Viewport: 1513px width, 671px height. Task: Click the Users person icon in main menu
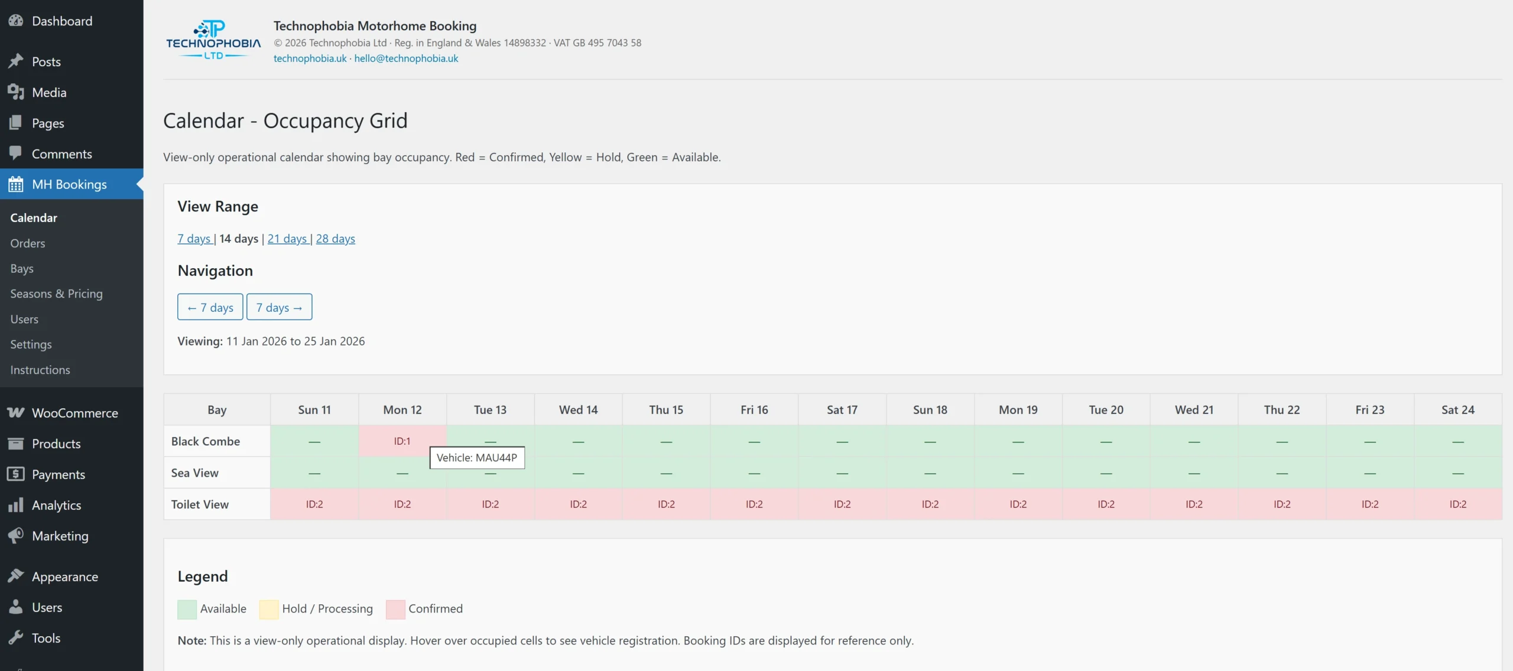pyautogui.click(x=16, y=607)
